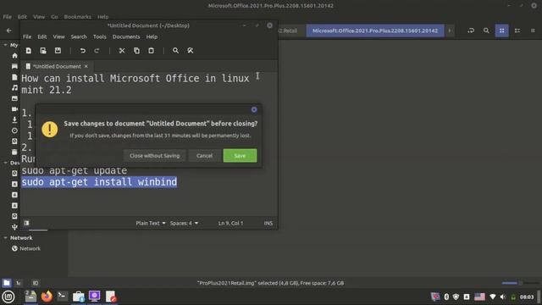Click the paste icon in editor toolbar
Image resolution: width=542 pixels, height=305 pixels.
coord(151,51)
